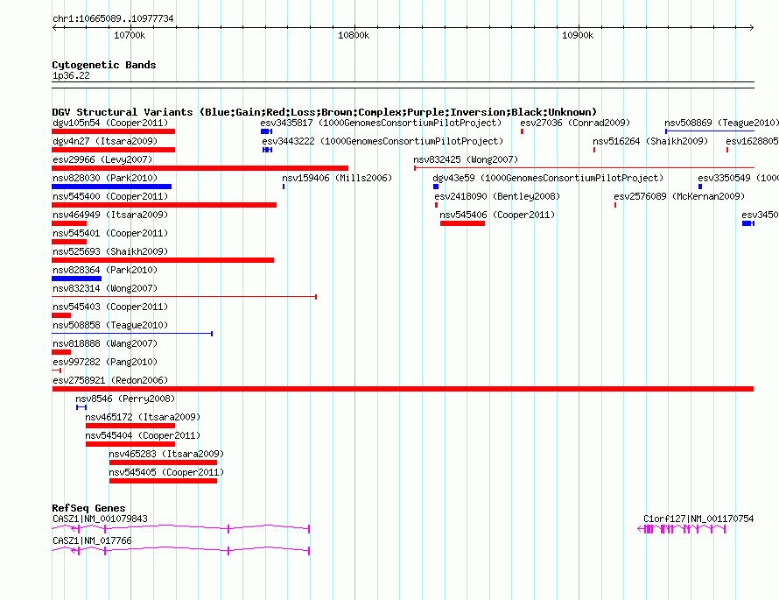The image size is (779, 600).
Task: Open esv2576089 (McKernan2009) variant label
Action: pos(679,196)
